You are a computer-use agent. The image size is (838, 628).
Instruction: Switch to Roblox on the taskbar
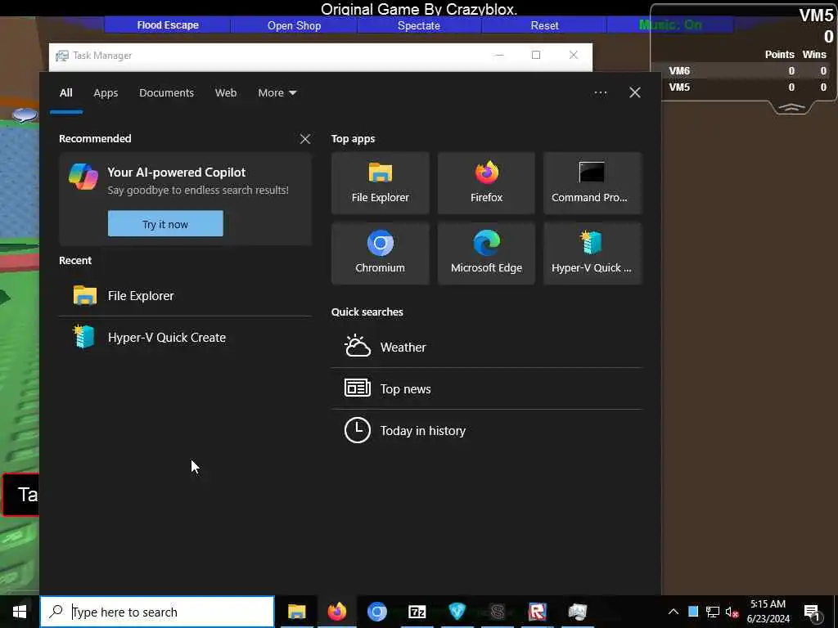point(537,612)
